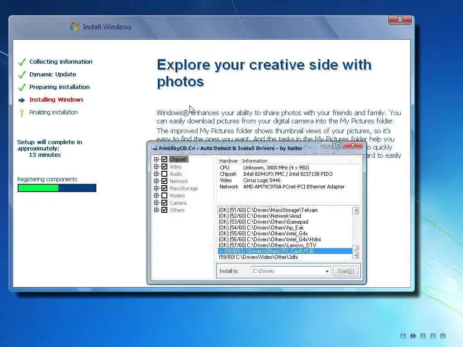Viewport: 463px width, 347px height.
Task: Toggle the MassStorage checkbox
Action: pyautogui.click(x=165, y=188)
